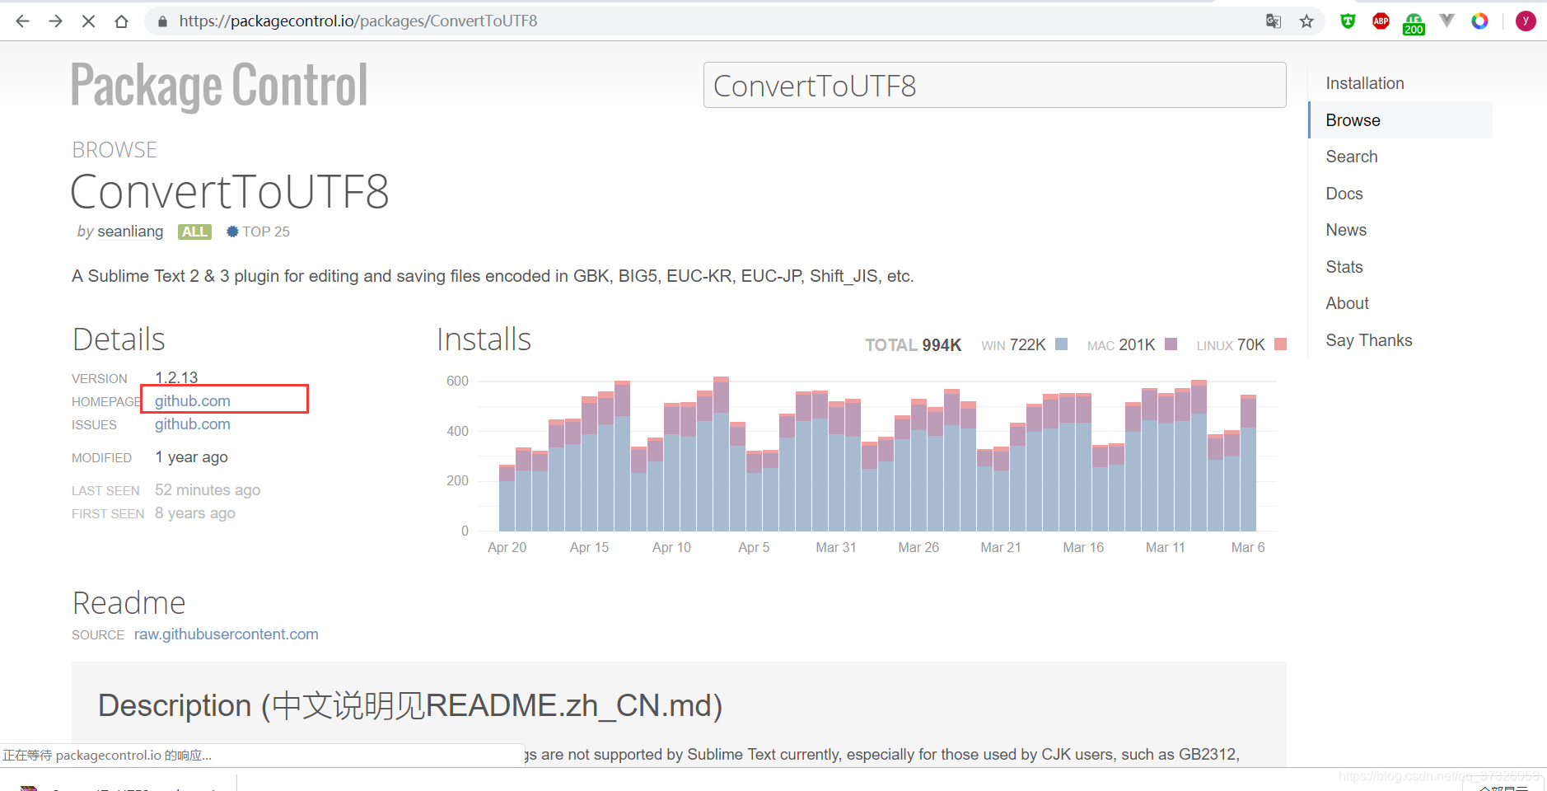The height and width of the screenshot is (791, 1547).
Task: Open the ABP adblock extension icon
Action: [x=1381, y=21]
